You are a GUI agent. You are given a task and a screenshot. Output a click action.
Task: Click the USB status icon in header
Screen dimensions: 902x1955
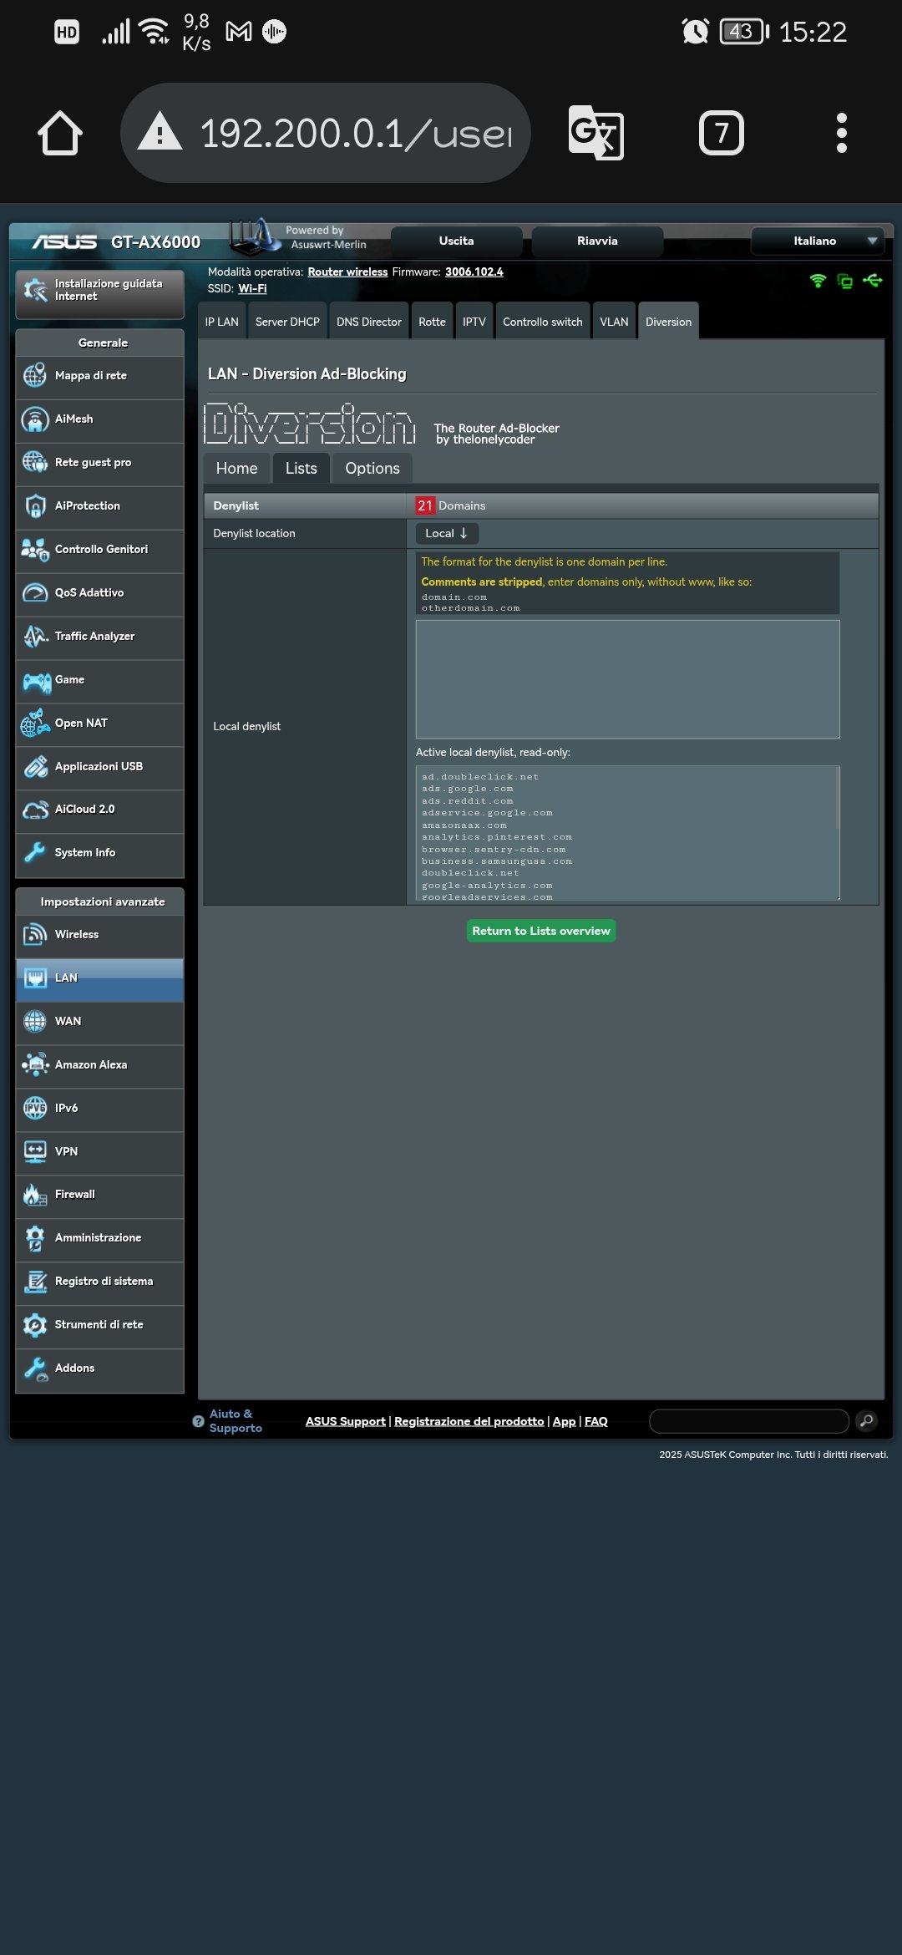click(873, 280)
